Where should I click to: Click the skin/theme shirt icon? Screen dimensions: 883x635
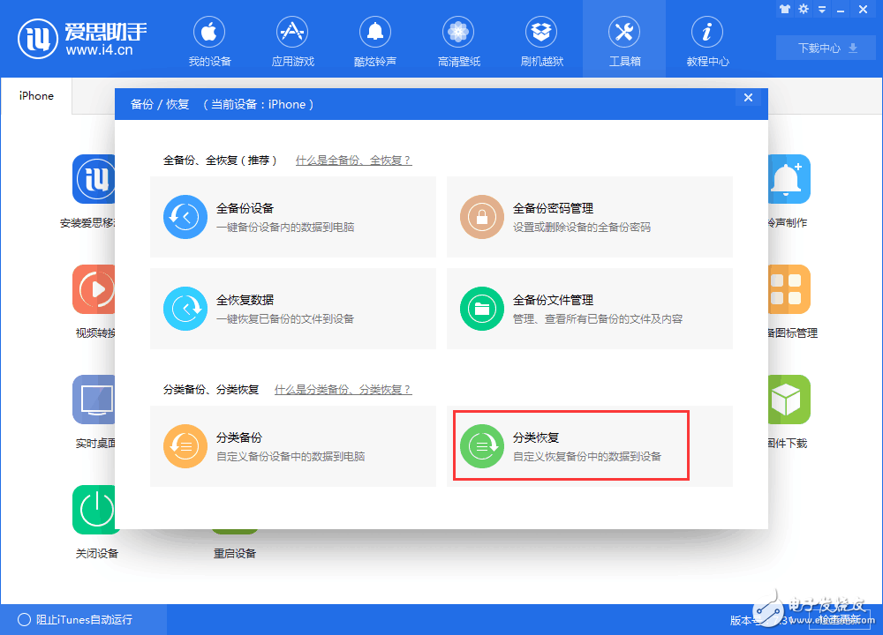click(x=784, y=9)
